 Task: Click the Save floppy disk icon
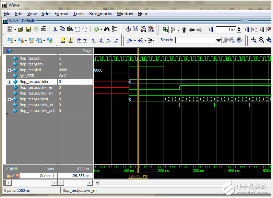(28, 29)
